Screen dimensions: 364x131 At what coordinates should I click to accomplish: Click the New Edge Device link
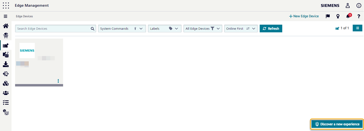[304, 16]
